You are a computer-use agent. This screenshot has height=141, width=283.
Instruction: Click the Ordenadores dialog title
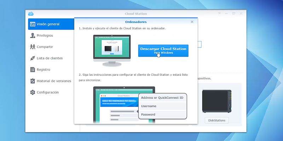tap(136, 22)
